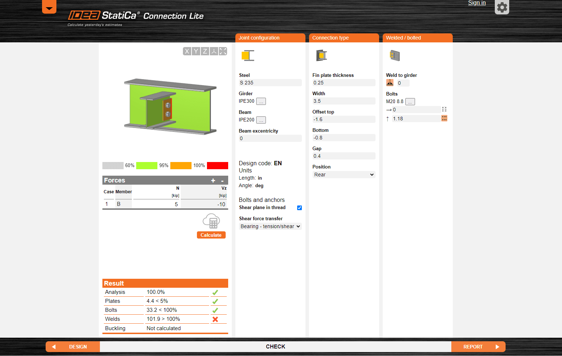
Task: Set view along Y axis
Action: (196, 51)
